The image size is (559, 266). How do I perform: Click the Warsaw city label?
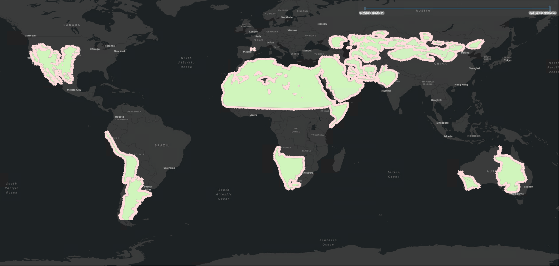tap(292, 30)
